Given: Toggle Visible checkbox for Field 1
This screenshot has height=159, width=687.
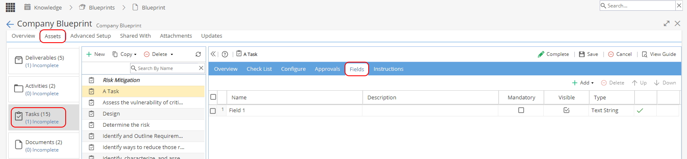Looking at the screenshot, I should [566, 110].
